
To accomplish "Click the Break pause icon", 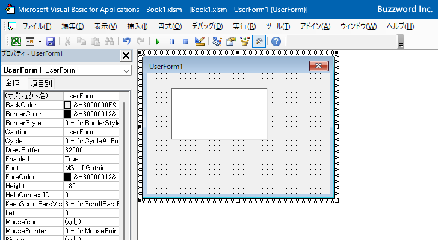I will click(172, 41).
